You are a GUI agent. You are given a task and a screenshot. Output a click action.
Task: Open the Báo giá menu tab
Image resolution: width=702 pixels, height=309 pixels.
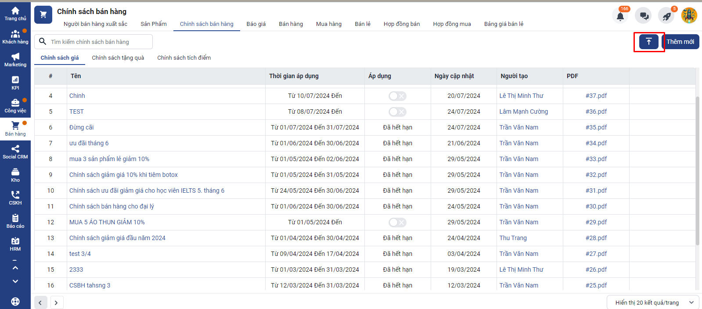tap(256, 24)
